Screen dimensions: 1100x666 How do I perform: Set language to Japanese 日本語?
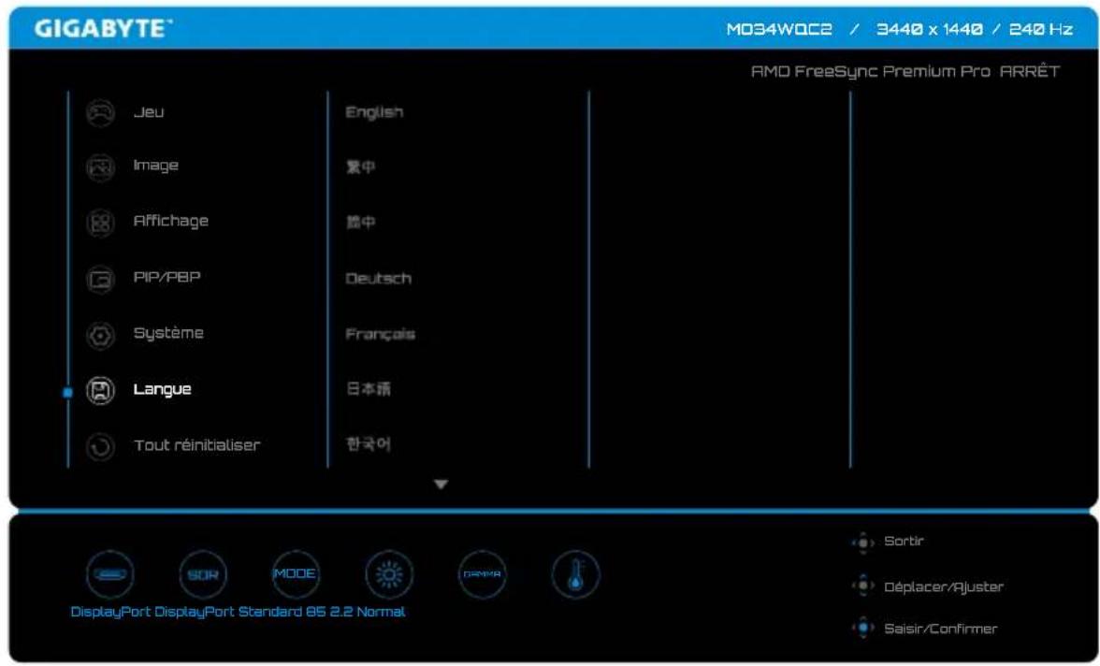click(369, 389)
